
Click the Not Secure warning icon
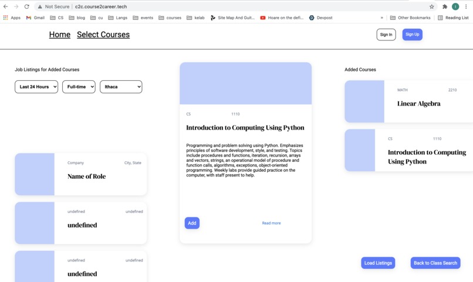pyautogui.click(x=40, y=6)
